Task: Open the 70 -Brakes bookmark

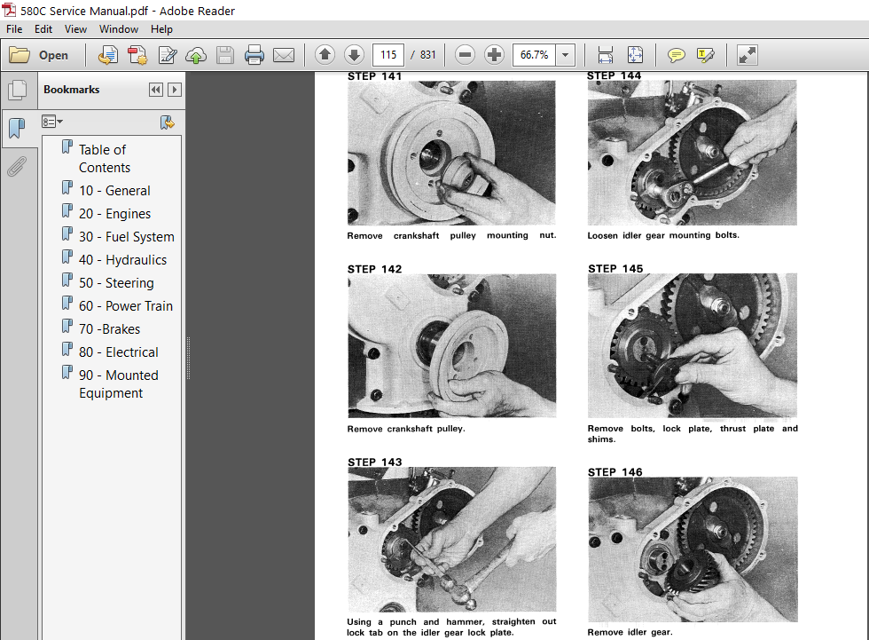Action: [x=109, y=328]
